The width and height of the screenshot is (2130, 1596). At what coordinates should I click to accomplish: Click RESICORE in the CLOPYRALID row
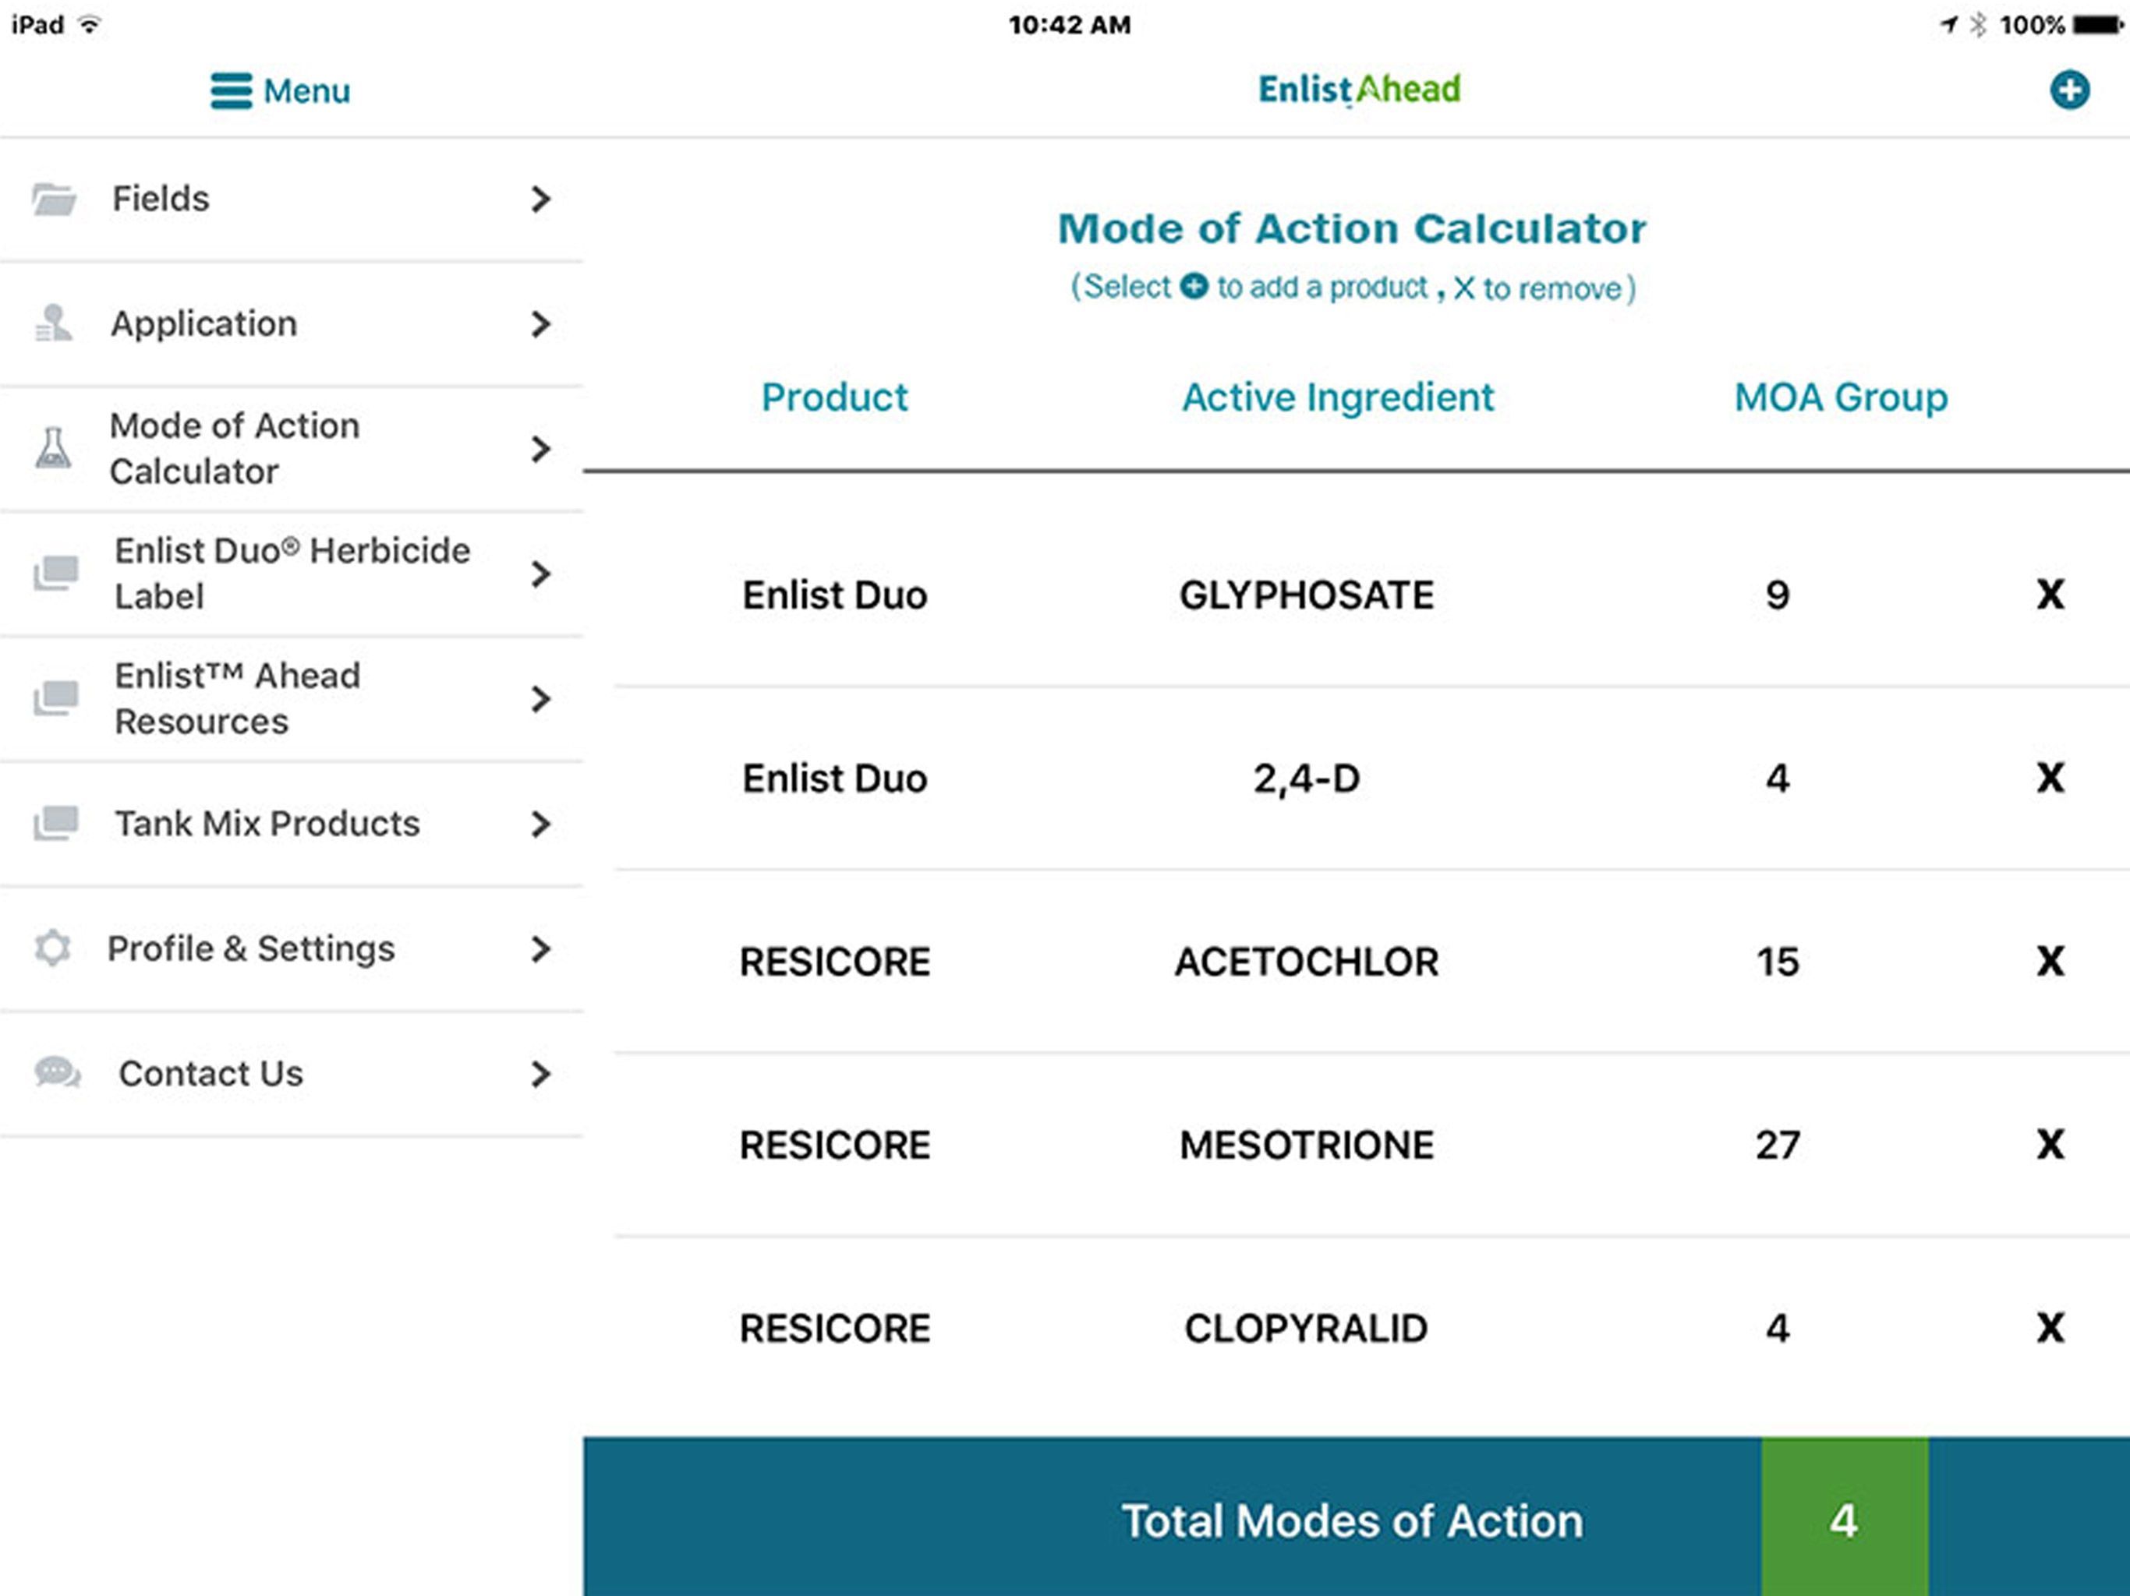coord(835,1329)
